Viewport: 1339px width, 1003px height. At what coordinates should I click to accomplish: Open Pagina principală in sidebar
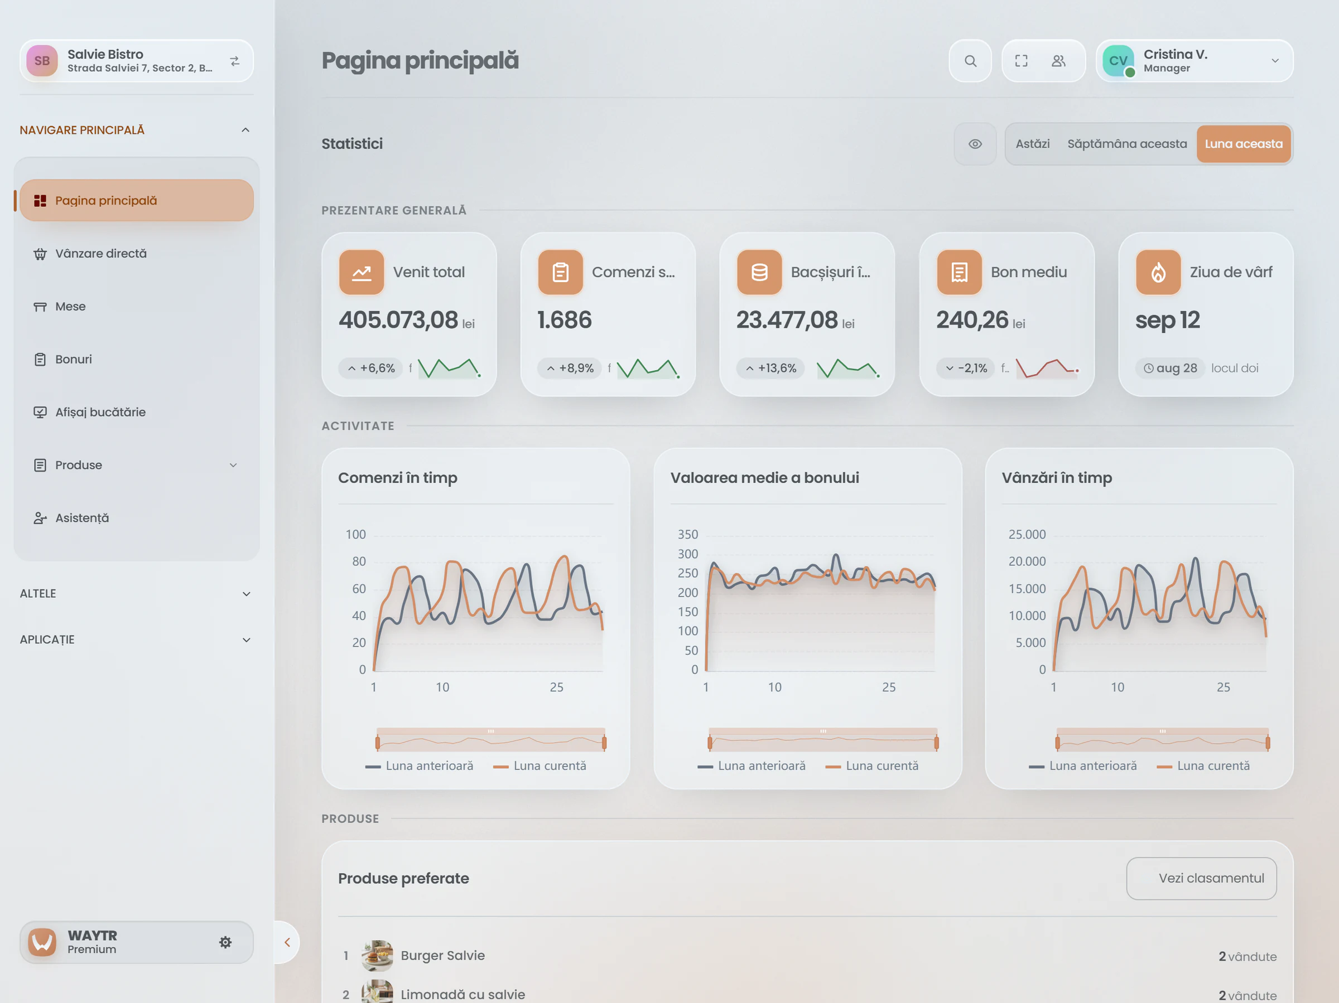(136, 200)
